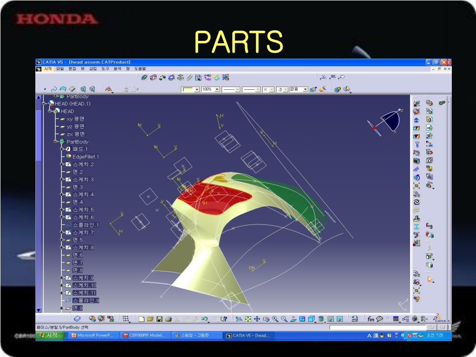Select the Fit All In view icon
Viewport: 476px width, 357px height.
(x=248, y=319)
